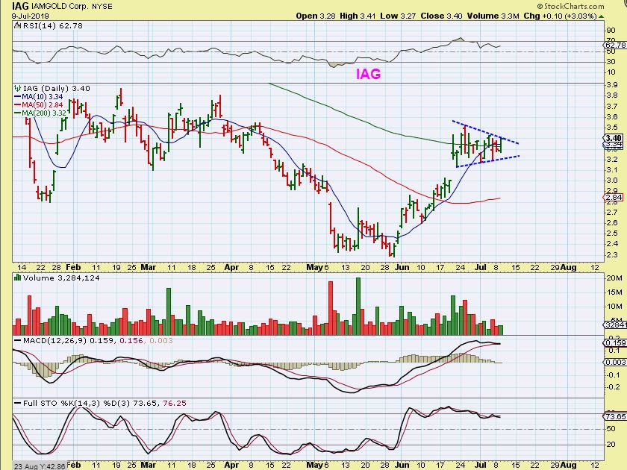Click the tall red volume bar near May 6
This screenshot has width=627, height=470.
click(331, 308)
